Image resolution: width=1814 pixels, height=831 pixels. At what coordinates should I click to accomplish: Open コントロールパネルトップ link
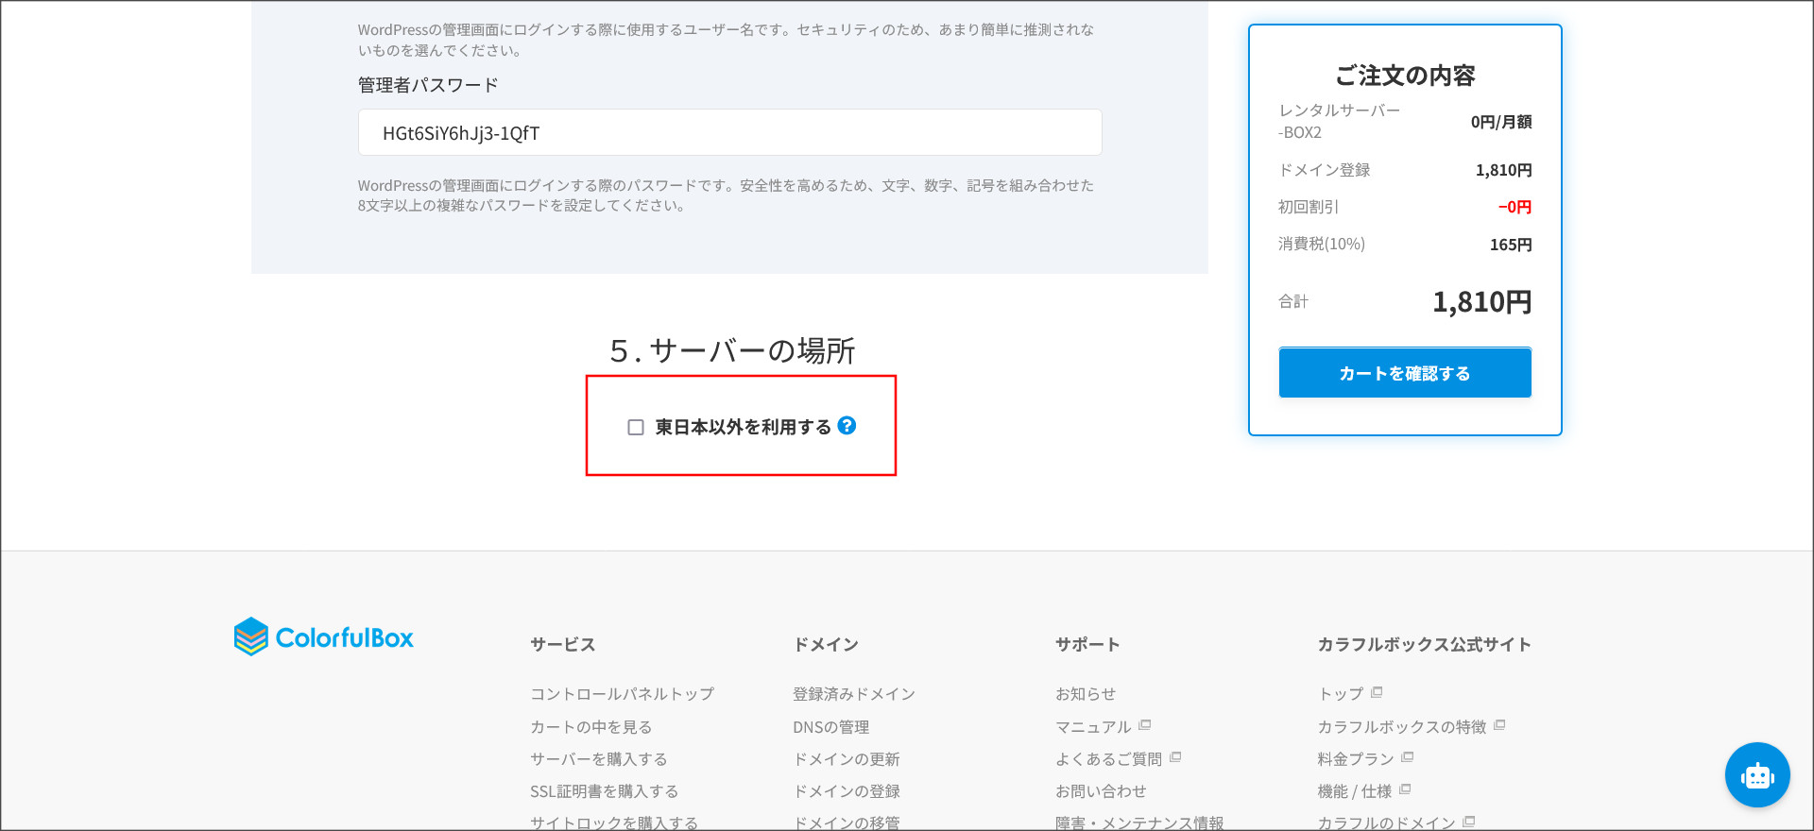pyautogui.click(x=622, y=694)
